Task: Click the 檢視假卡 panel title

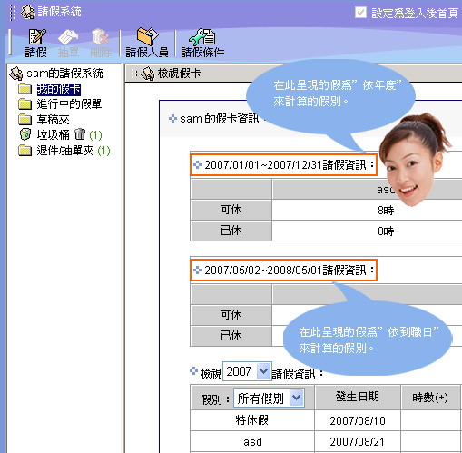Action: tap(179, 74)
